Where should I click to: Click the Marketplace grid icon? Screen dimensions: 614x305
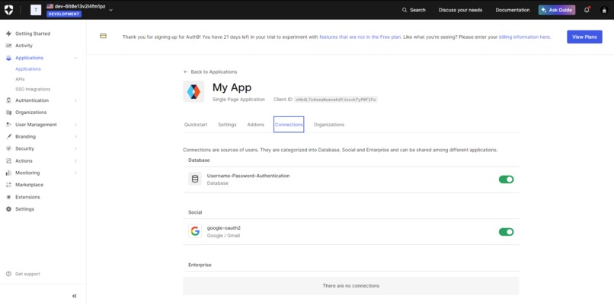tap(8, 185)
